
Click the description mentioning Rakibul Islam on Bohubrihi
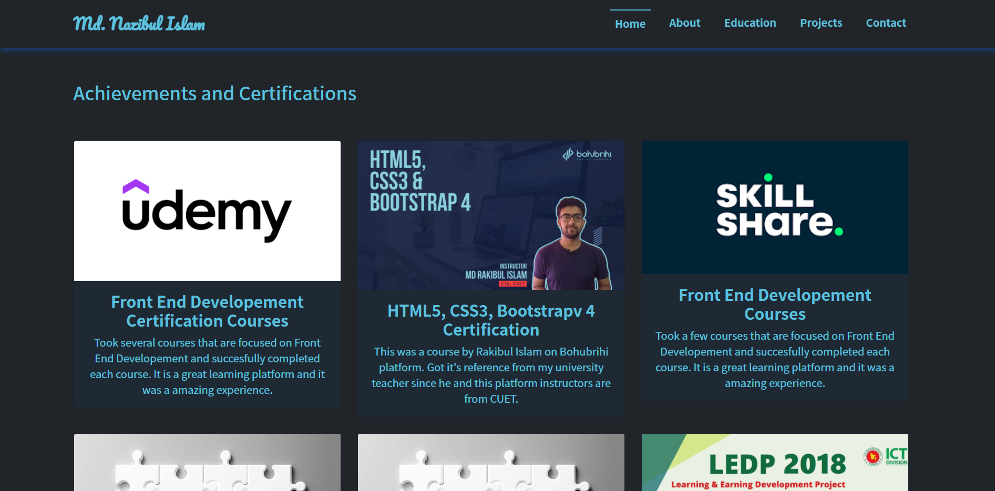coord(491,375)
